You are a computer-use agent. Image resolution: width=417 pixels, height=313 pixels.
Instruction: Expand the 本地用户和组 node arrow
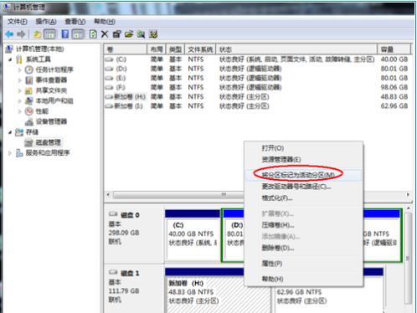19,101
